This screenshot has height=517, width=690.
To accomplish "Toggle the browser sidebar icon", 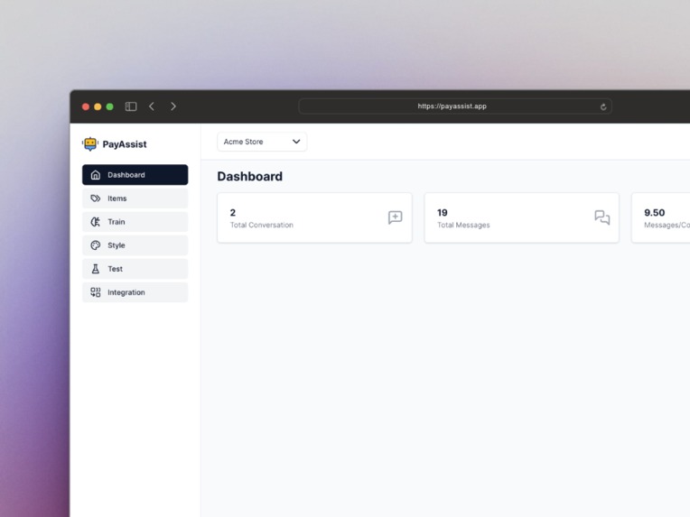I will pyautogui.click(x=131, y=106).
